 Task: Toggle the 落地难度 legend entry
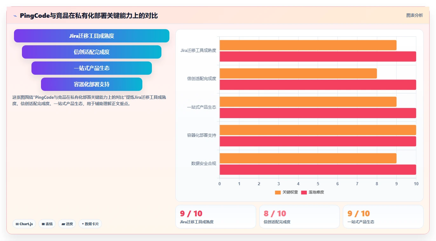click(312, 192)
